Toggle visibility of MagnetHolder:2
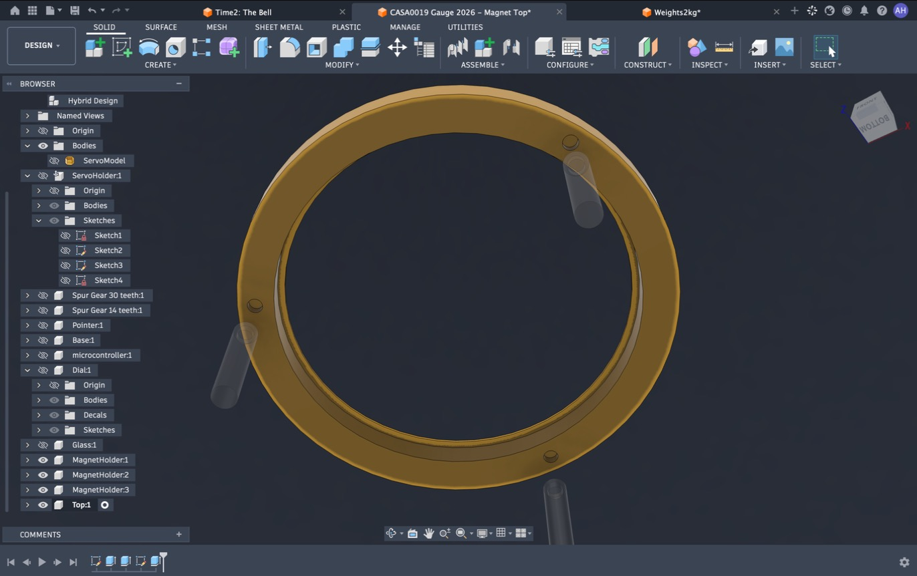917x576 pixels. coord(43,475)
